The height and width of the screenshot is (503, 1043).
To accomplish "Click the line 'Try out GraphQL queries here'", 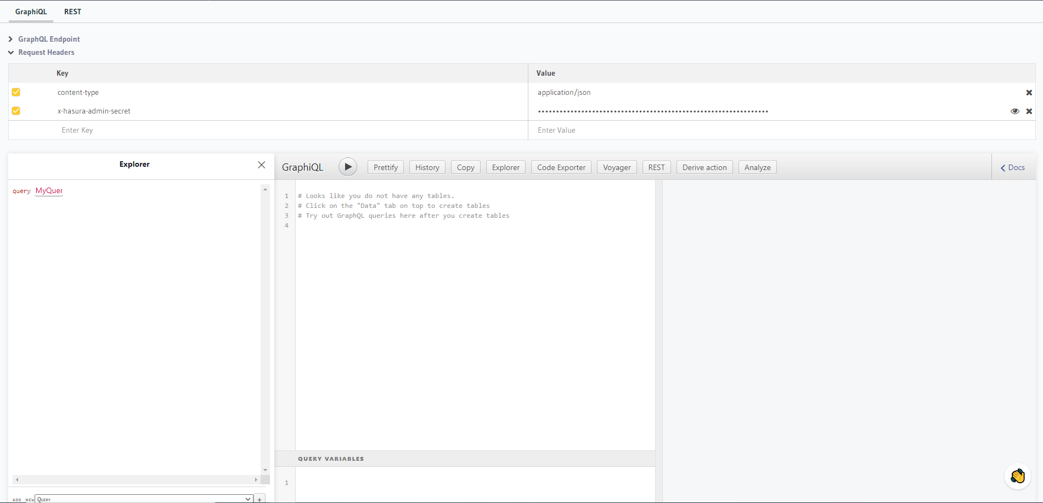I will [x=403, y=216].
